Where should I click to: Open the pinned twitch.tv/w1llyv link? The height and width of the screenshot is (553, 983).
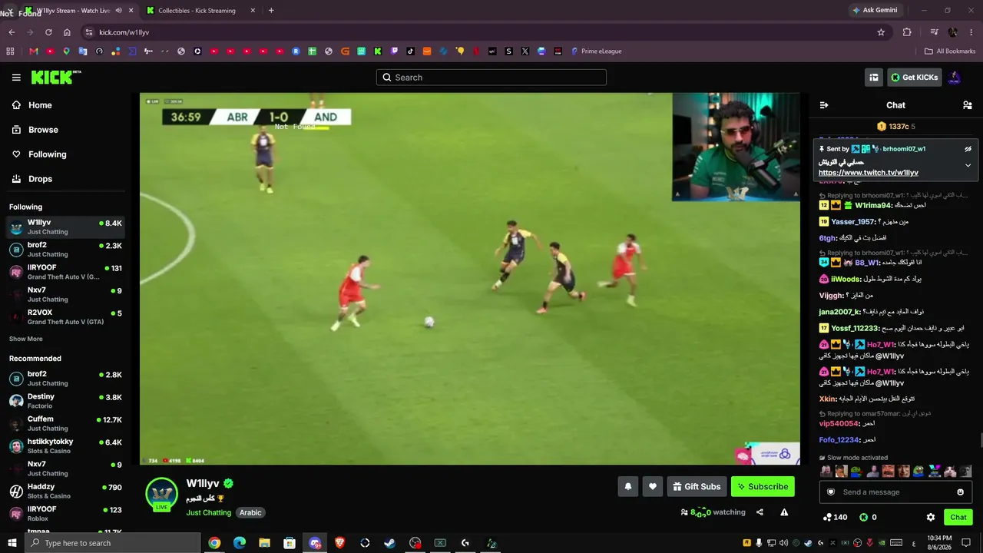click(869, 173)
